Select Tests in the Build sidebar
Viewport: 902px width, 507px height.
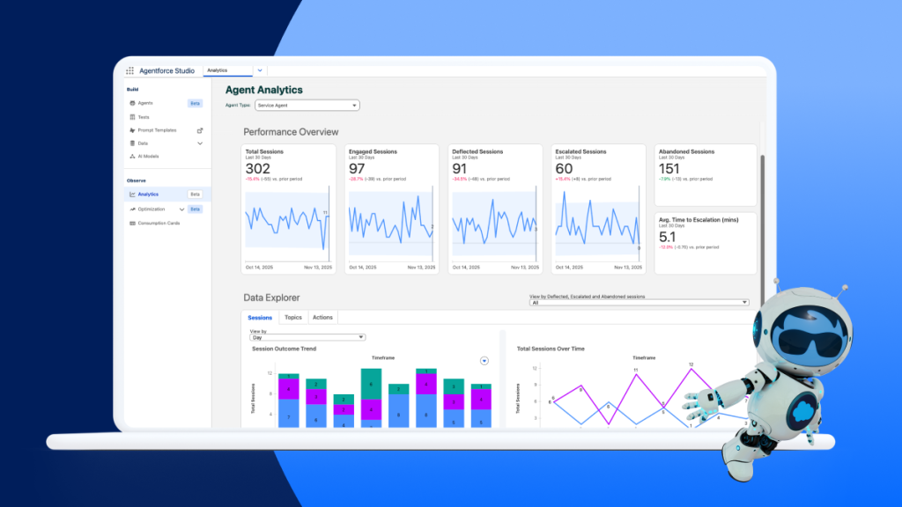(142, 116)
